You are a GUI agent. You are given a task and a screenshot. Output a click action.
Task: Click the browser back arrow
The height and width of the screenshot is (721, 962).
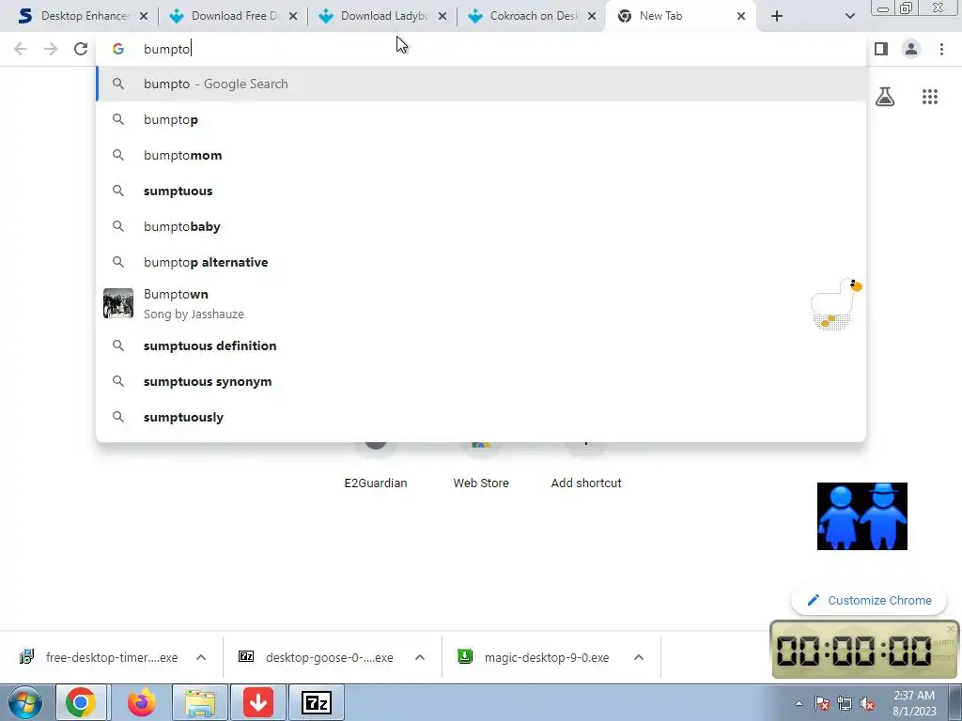click(x=21, y=49)
